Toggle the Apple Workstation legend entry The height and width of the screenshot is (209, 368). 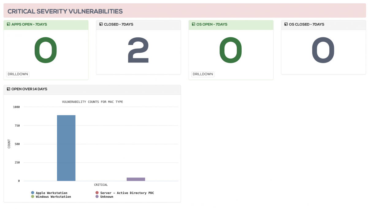[32, 193]
